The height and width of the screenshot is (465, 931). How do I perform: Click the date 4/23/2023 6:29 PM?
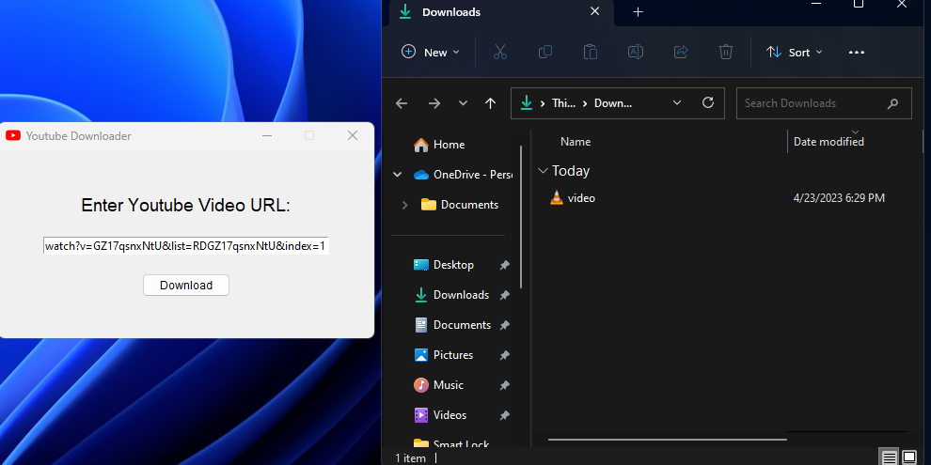(839, 198)
